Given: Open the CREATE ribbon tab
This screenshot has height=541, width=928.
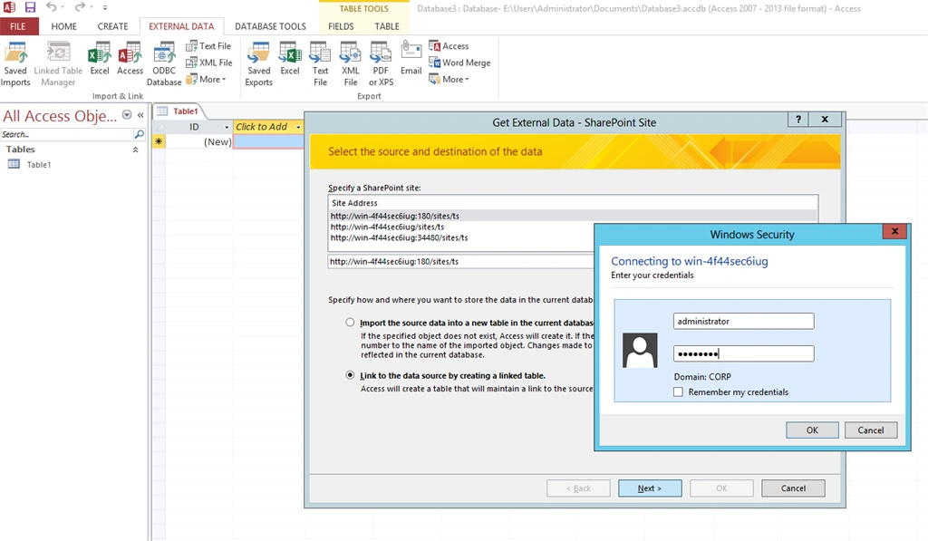Looking at the screenshot, I should tap(112, 26).
